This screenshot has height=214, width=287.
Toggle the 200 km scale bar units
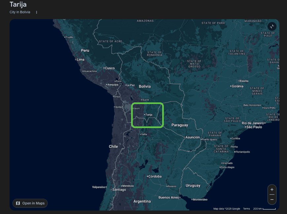264,209
